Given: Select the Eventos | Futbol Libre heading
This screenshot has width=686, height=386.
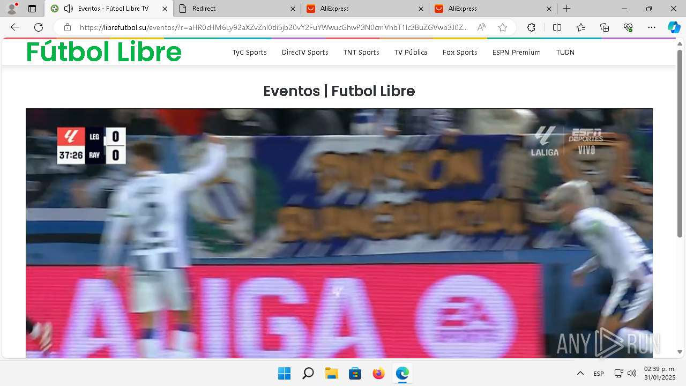Looking at the screenshot, I should (x=339, y=91).
